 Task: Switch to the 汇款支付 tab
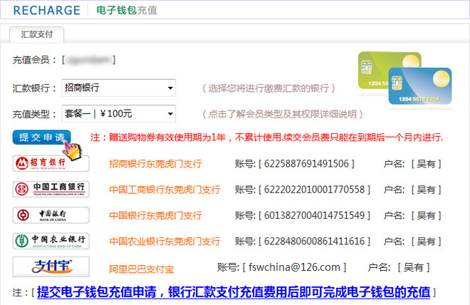[x=36, y=33]
